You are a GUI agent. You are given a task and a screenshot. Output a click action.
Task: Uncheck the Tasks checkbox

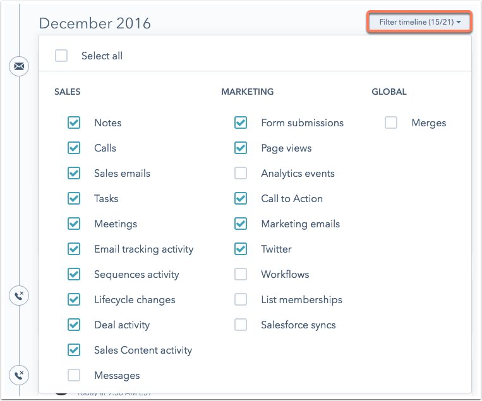(x=74, y=198)
